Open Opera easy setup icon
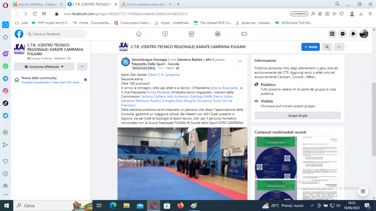 pyautogui.click(x=370, y=14)
